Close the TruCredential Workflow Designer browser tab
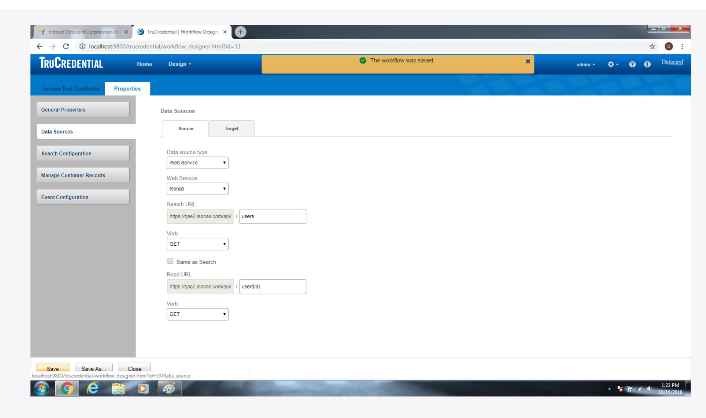The width and height of the screenshot is (706, 418). pos(225,32)
